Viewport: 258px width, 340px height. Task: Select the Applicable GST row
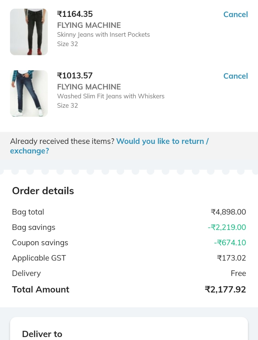(39, 258)
